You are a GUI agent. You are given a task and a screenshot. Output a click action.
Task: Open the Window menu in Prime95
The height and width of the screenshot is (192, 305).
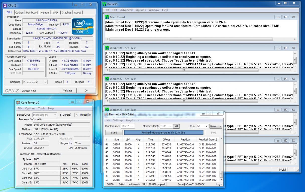click(154, 10)
